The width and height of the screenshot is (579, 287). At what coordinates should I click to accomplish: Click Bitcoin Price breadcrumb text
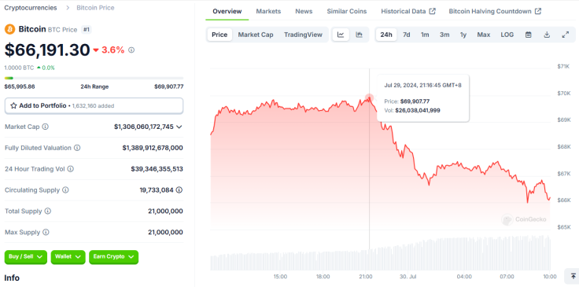[95, 8]
